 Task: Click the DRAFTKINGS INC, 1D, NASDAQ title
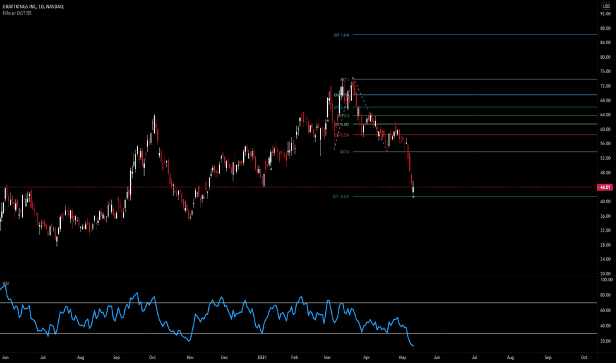[33, 7]
